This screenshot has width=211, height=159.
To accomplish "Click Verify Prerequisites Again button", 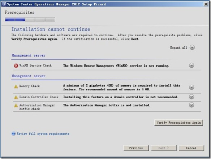I will 178,123.
